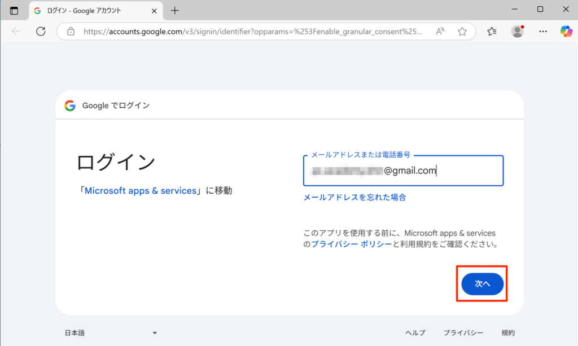Maximize the browser window
Image resolution: width=578 pixels, height=346 pixels.
pyautogui.click(x=540, y=9)
